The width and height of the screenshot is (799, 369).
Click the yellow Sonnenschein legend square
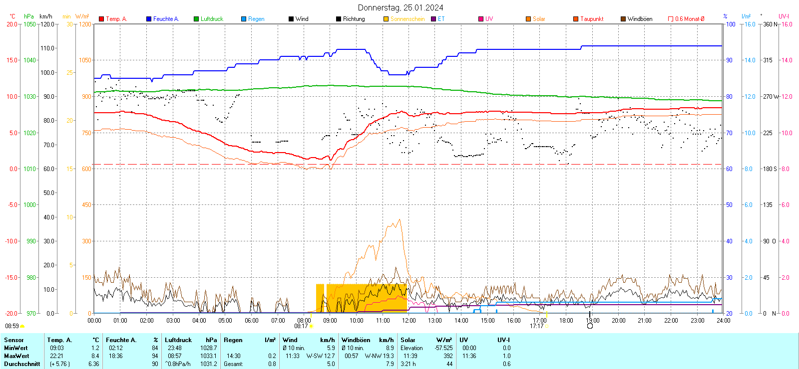pyautogui.click(x=386, y=19)
